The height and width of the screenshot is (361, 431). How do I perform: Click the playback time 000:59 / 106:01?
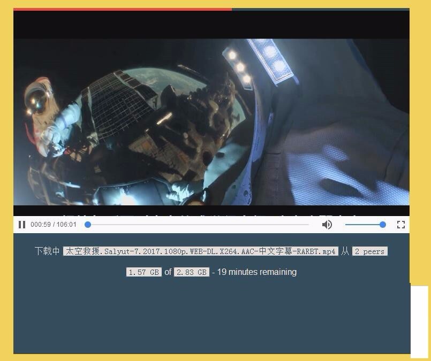[x=54, y=225]
